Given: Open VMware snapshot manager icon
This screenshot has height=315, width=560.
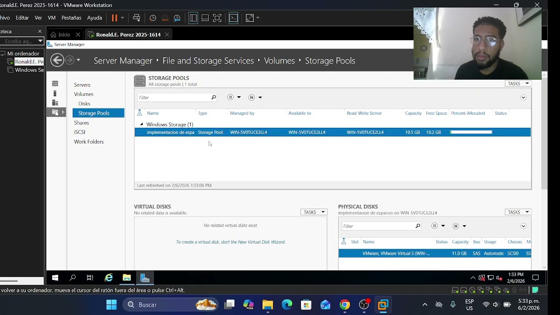Looking at the screenshot, I should (177, 18).
